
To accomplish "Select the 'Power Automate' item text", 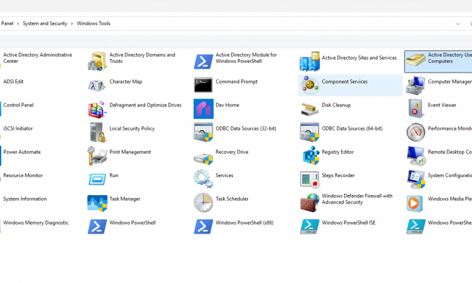I will point(22,152).
